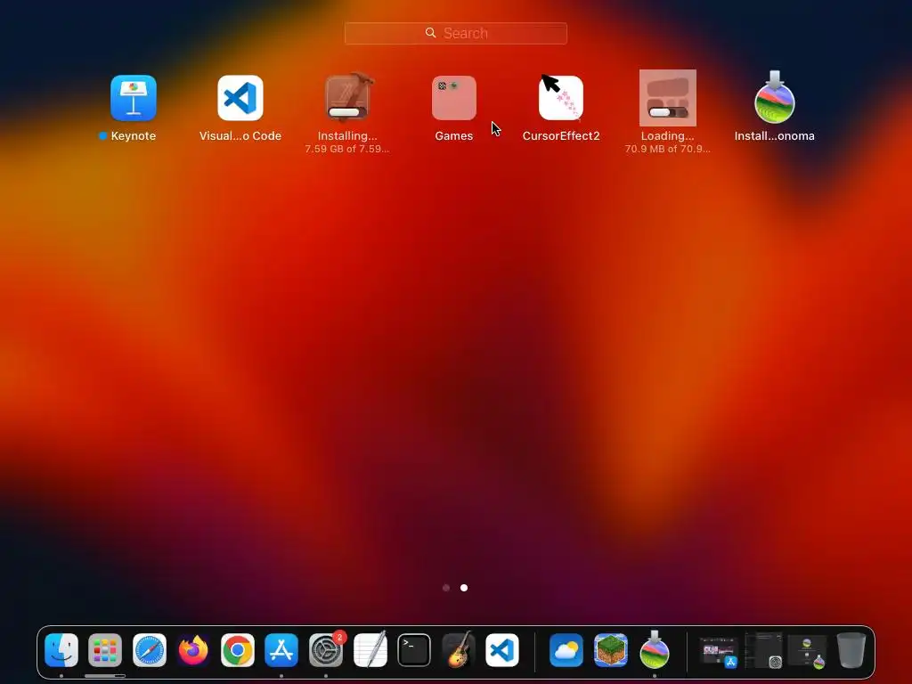Open Terminal from the Dock

(414, 649)
